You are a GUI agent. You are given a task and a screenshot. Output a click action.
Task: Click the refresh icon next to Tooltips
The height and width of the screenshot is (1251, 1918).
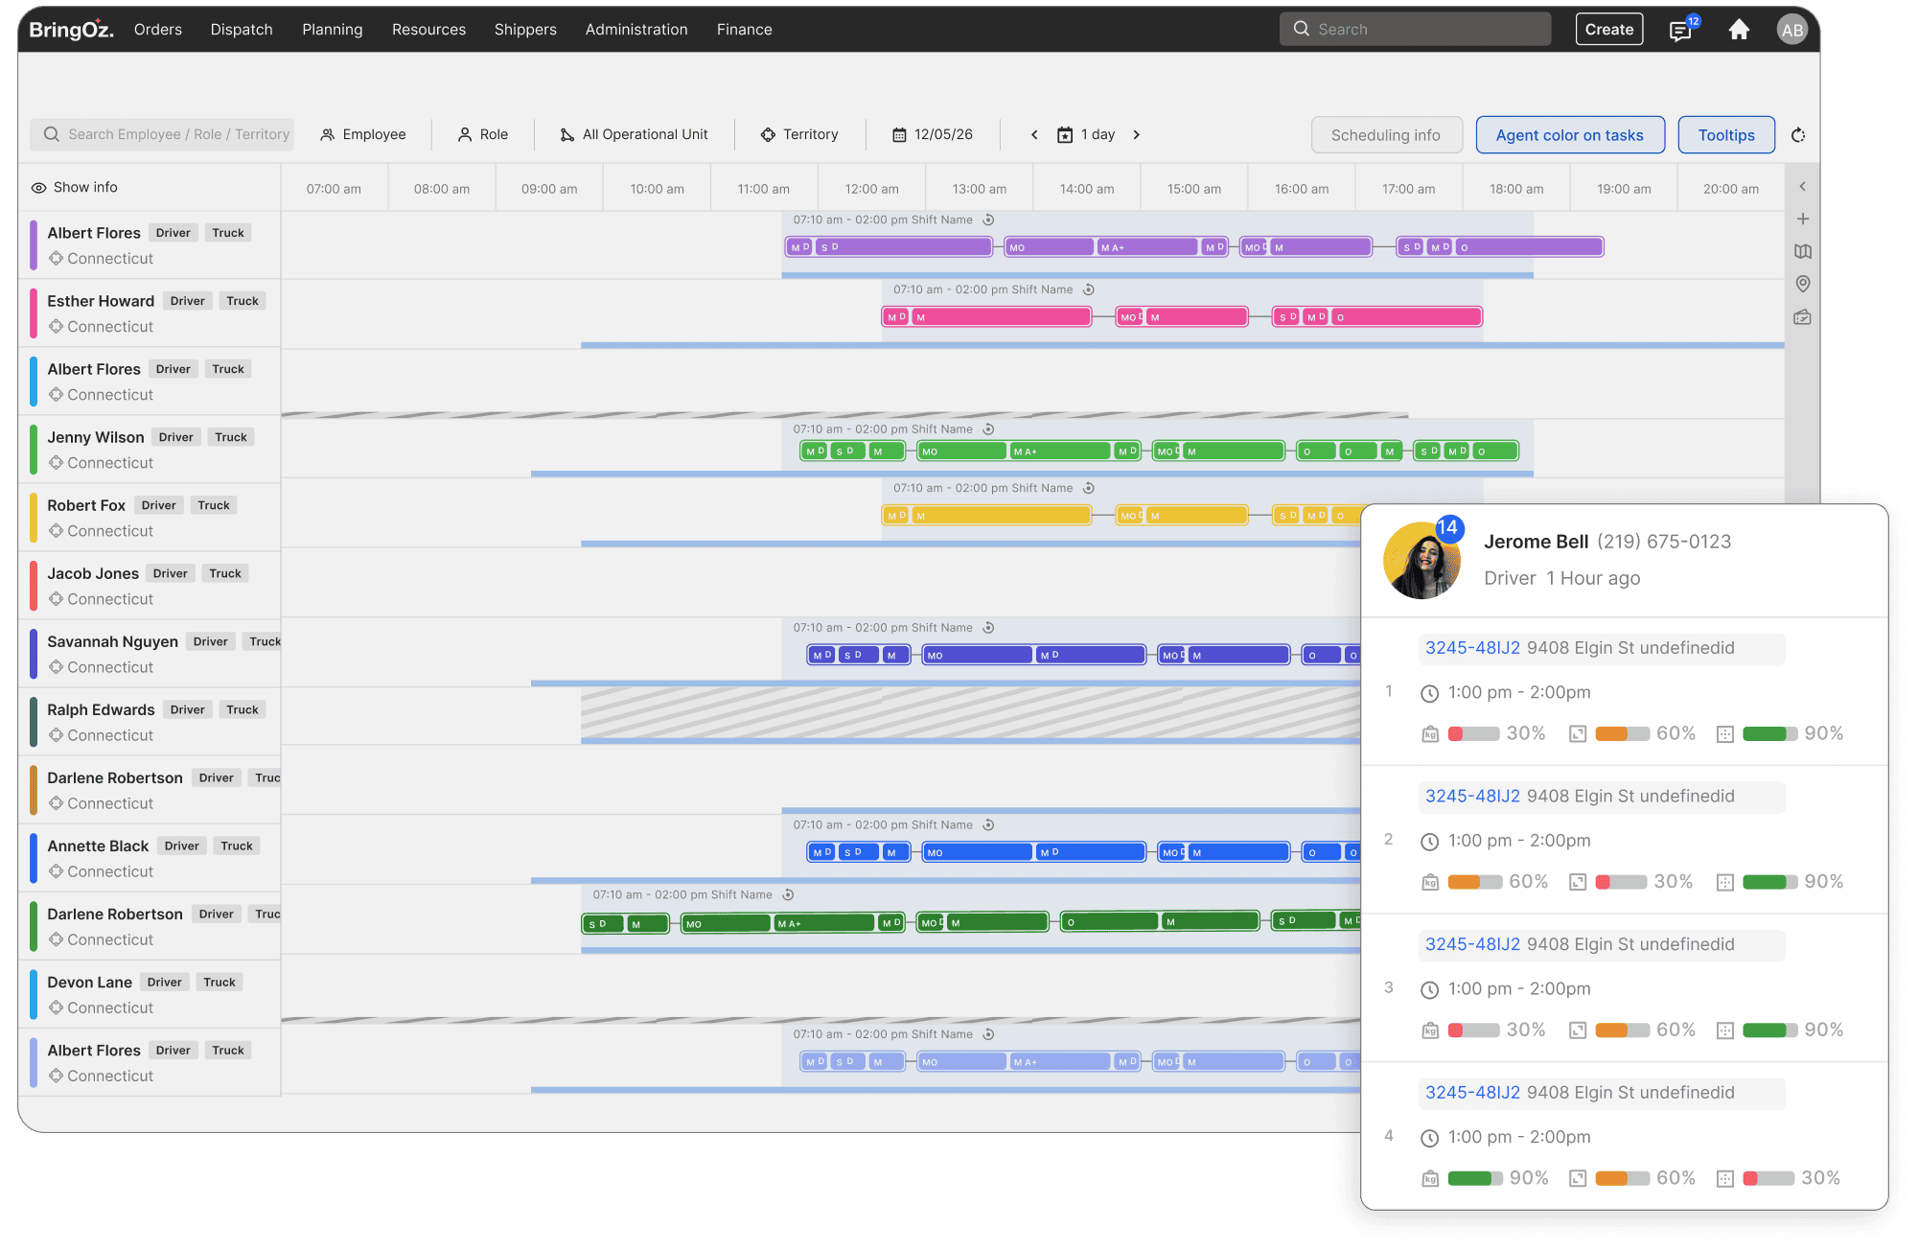click(x=1798, y=135)
